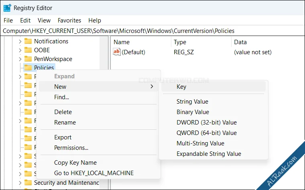Click the registry path address bar
Viewport: 305px width, 190px height.
point(152,31)
